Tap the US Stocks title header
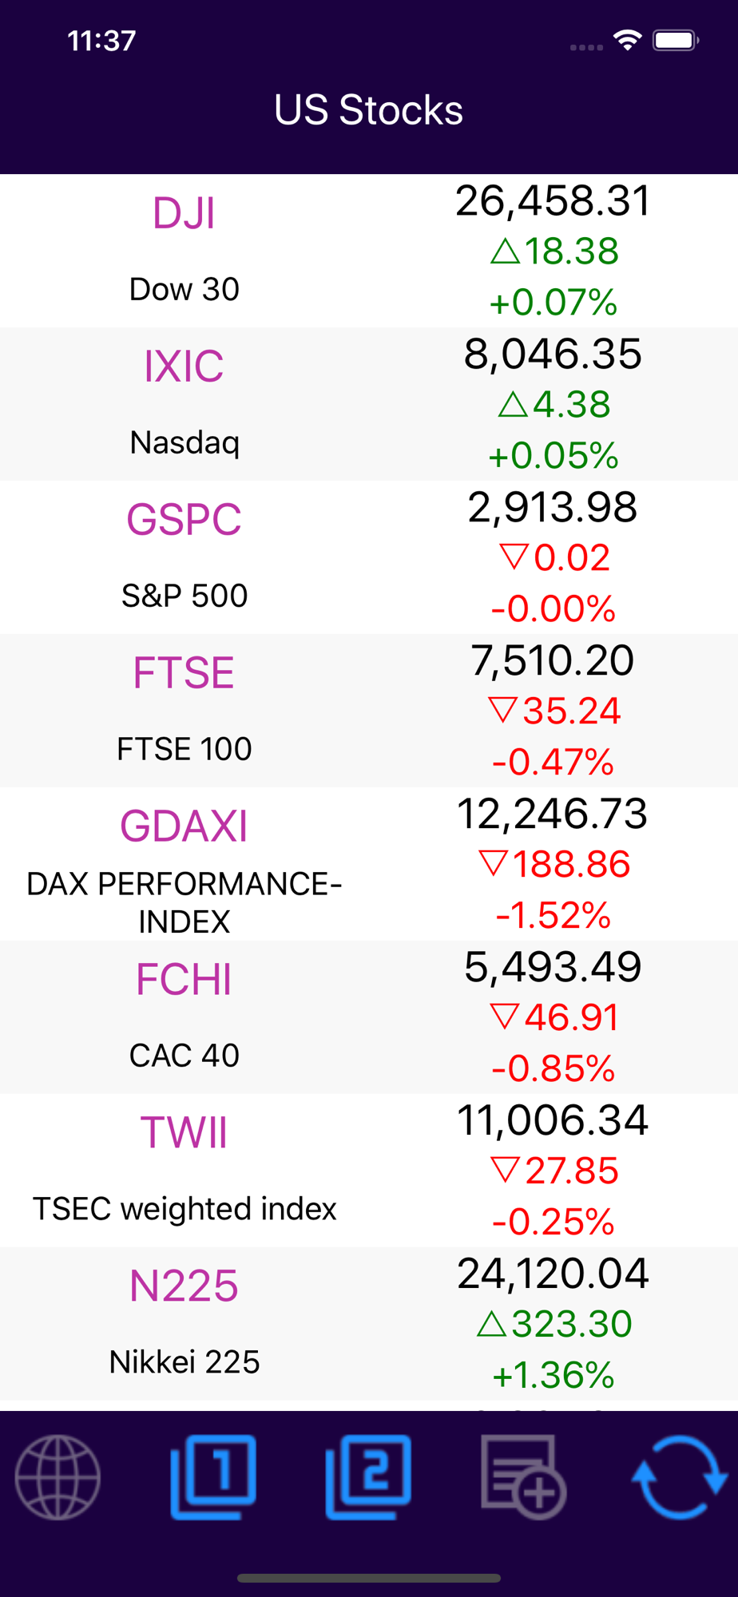The width and height of the screenshot is (738, 1597). [x=368, y=110]
